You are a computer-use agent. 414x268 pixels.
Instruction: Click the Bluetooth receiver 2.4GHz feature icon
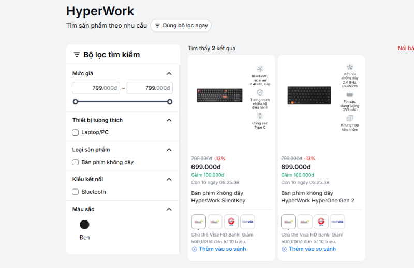coord(260,69)
